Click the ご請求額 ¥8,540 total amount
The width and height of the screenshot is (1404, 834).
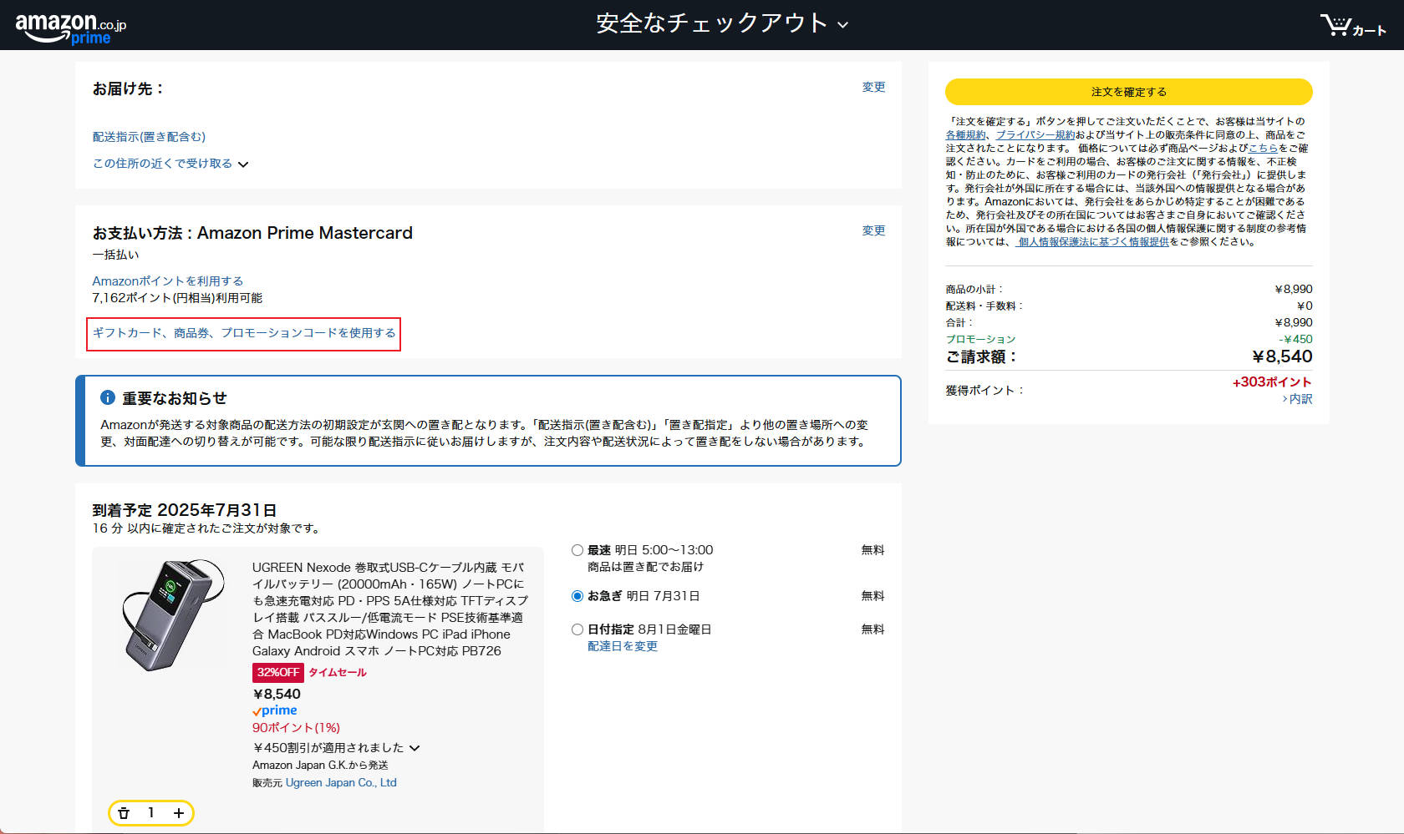(1282, 357)
